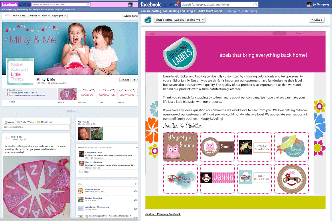332x221 pixels.
Task: Toggle Liked button on Milky & Me page
Action: pyautogui.click(x=125, y=80)
